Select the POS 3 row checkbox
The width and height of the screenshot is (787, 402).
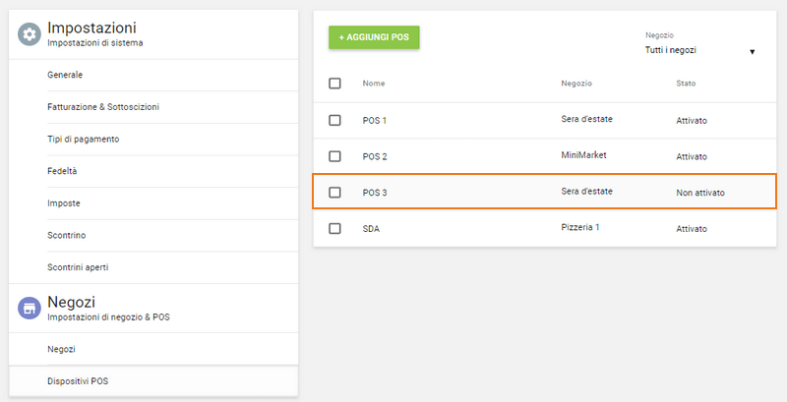[335, 193]
